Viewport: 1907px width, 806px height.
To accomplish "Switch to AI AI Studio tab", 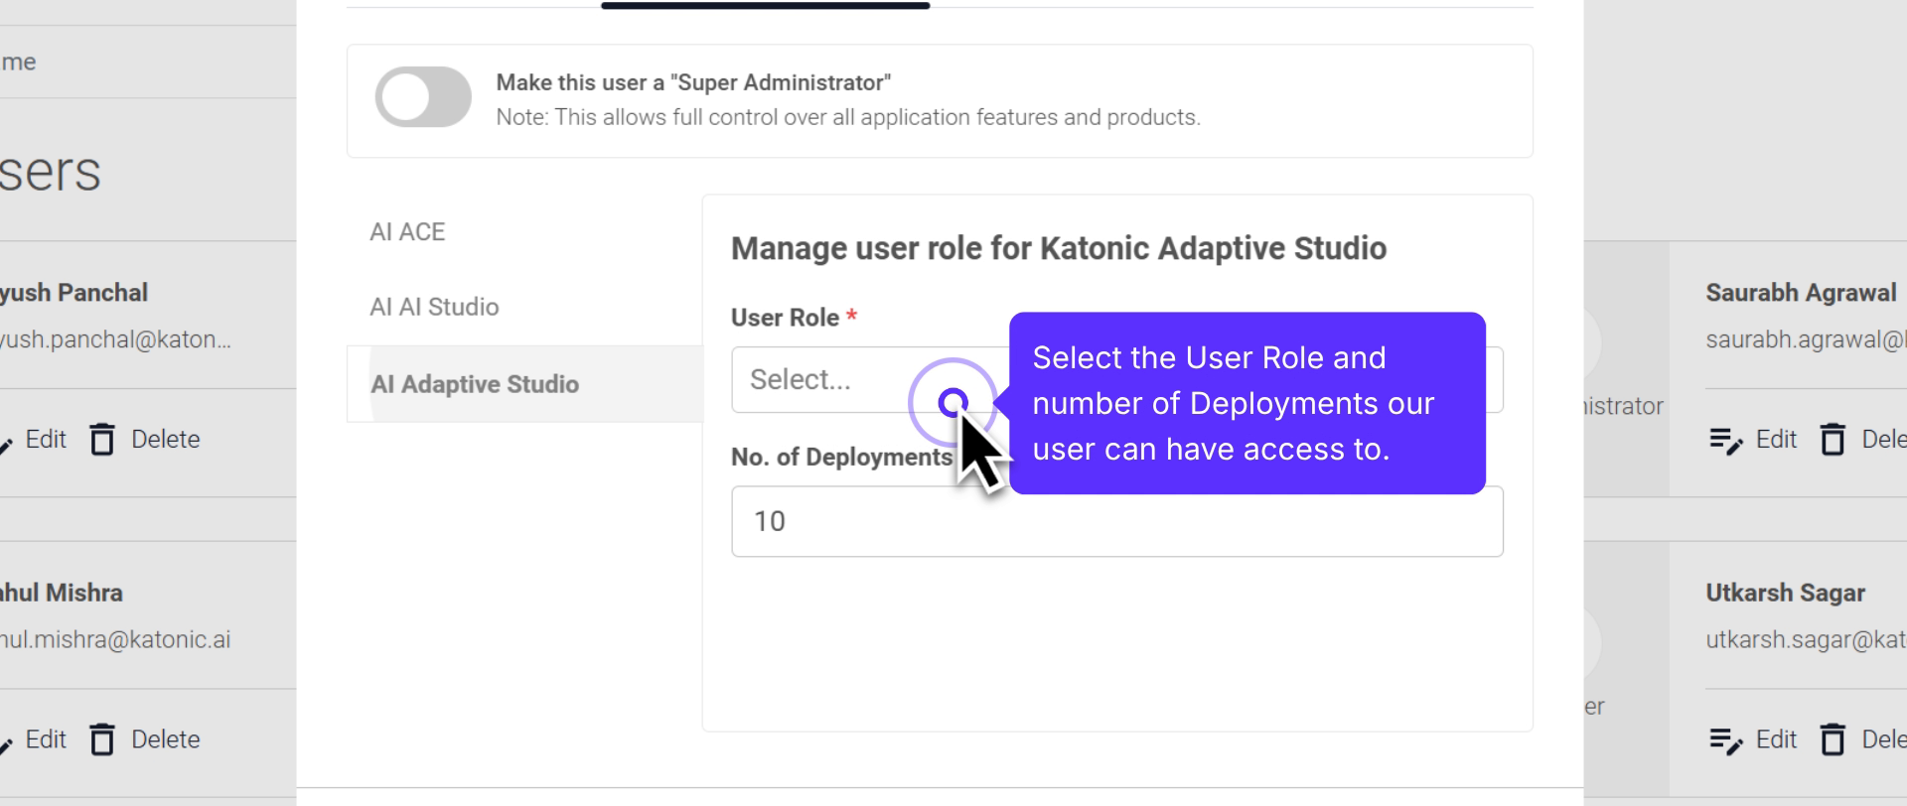I will [x=434, y=308].
